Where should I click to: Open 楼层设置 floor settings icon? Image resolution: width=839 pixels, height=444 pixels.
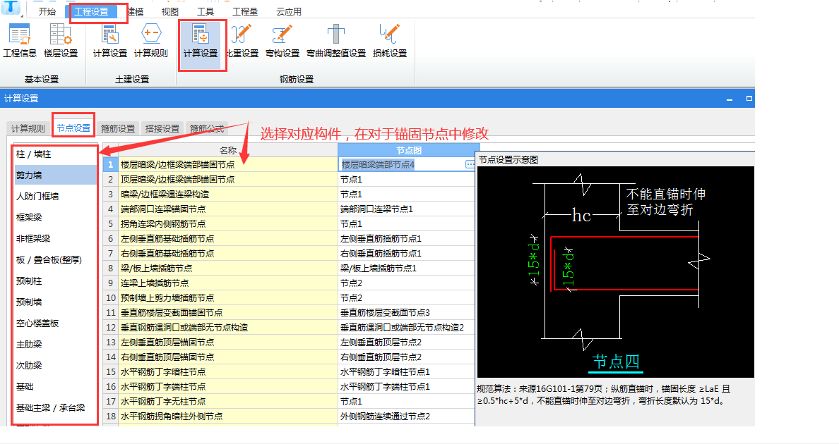[x=61, y=41]
